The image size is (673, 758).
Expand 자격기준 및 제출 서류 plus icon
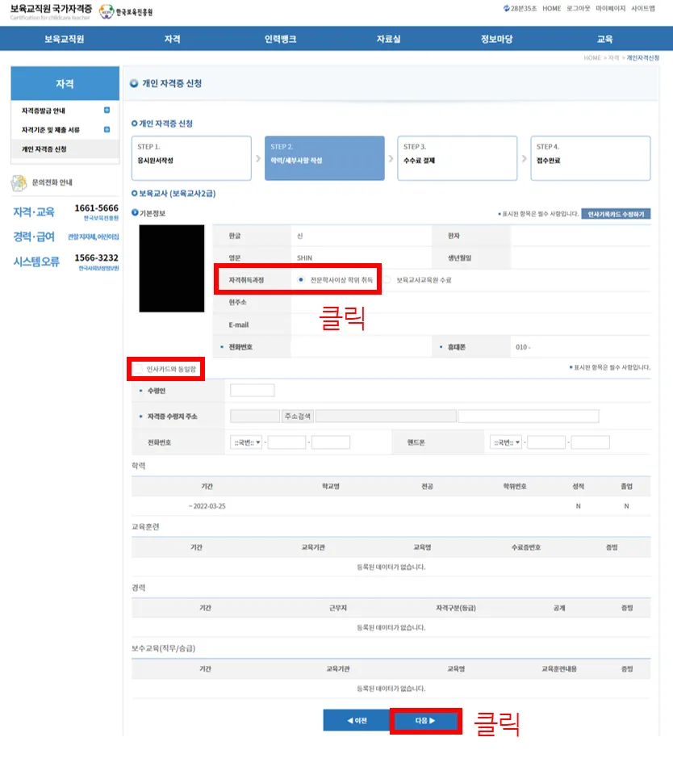click(107, 130)
